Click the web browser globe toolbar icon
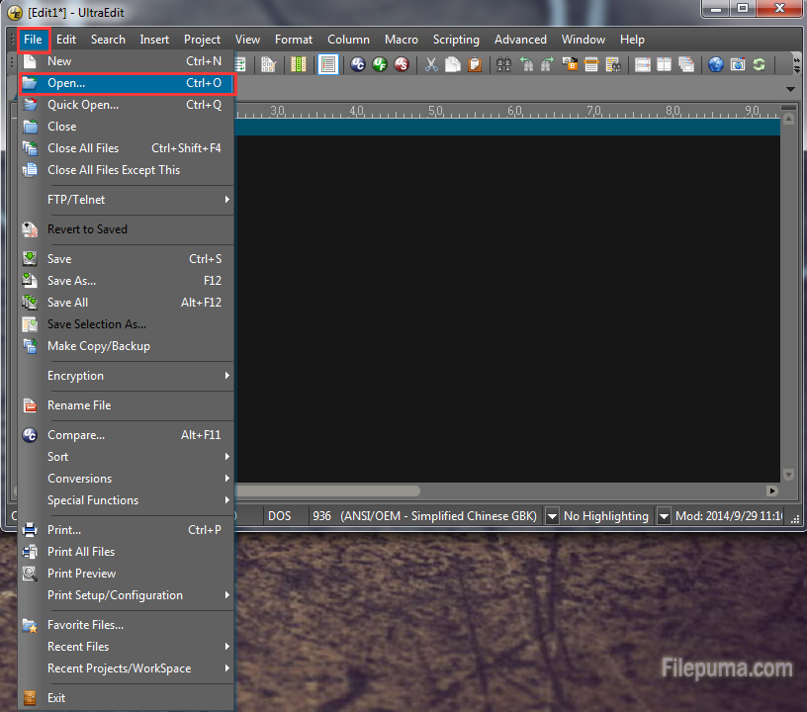 [716, 65]
